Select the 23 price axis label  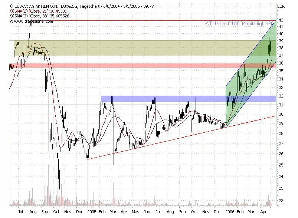click(281, 188)
